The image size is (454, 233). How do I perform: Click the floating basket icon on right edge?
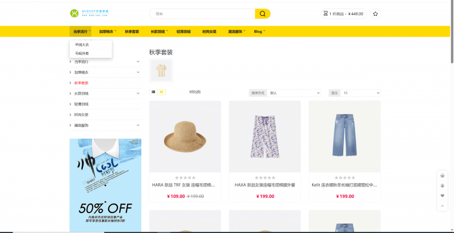tap(443, 176)
